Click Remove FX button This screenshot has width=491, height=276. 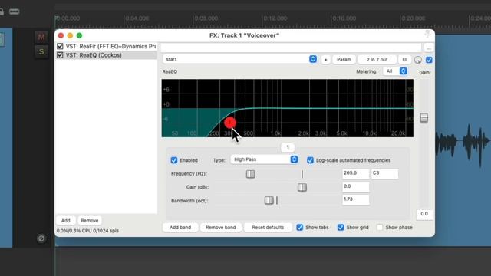pyautogui.click(x=90, y=221)
